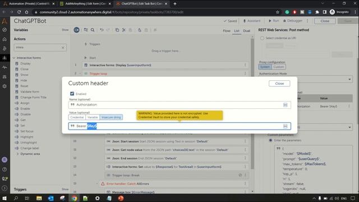359x202 pixels.
Task: Open options for Trigger loop step
Action: [245, 74]
